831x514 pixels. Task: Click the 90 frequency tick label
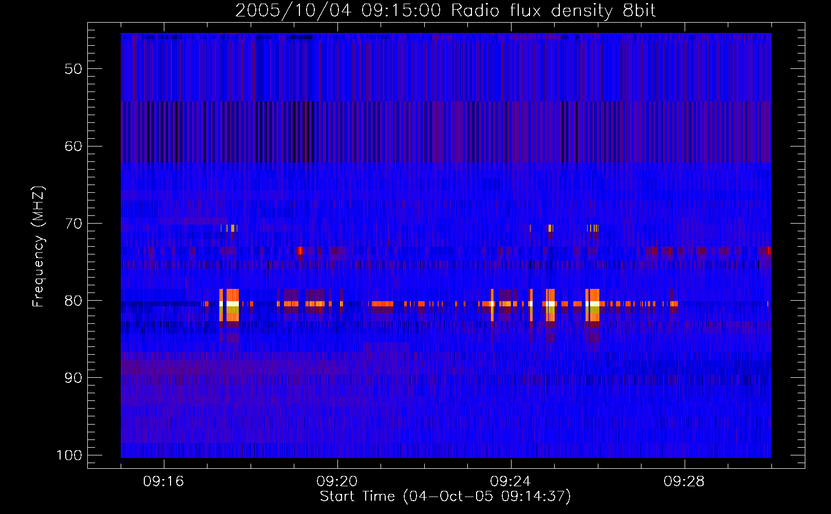73,378
